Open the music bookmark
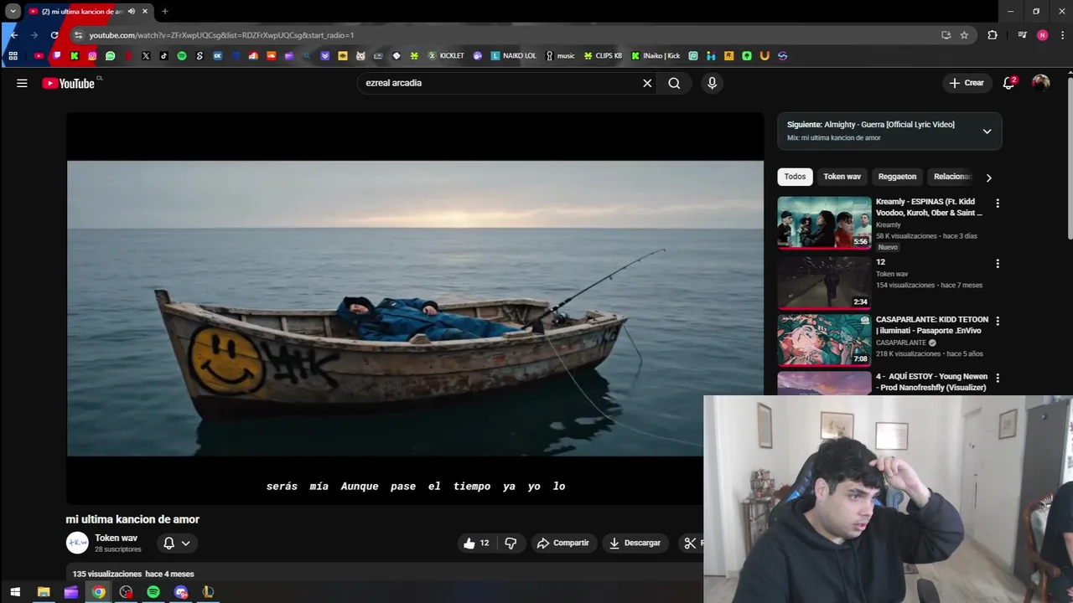 pos(560,56)
